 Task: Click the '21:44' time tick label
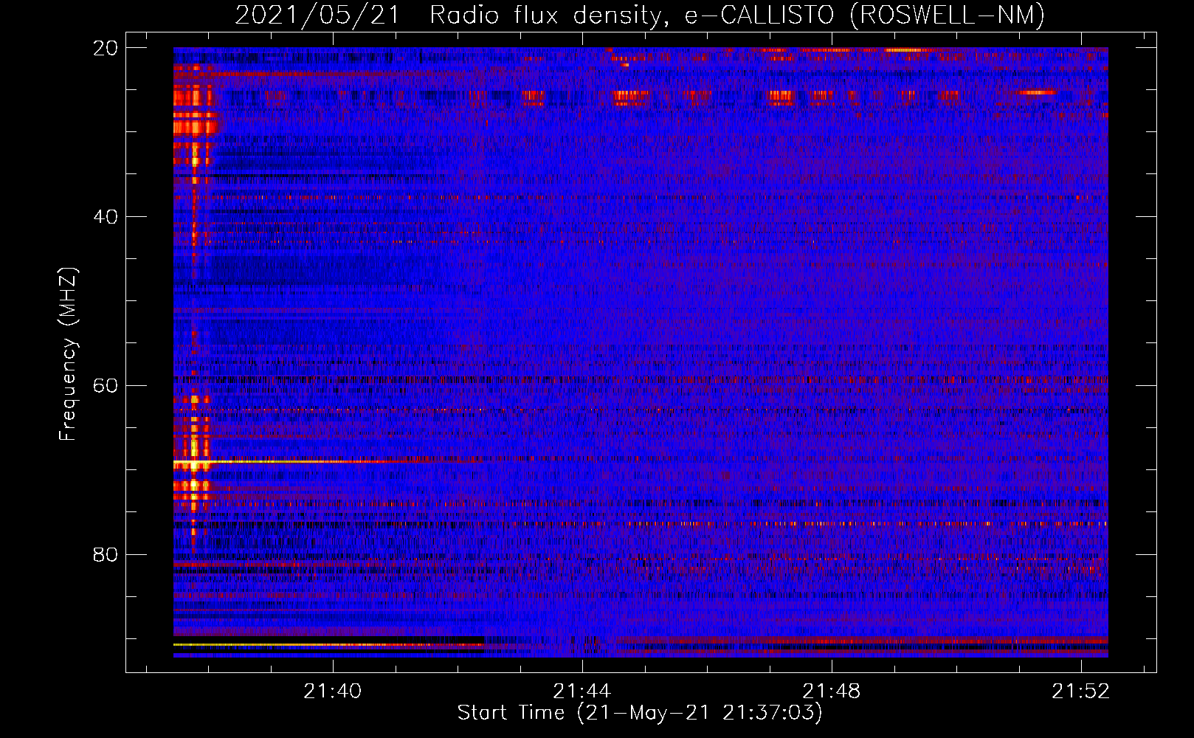coord(582,691)
